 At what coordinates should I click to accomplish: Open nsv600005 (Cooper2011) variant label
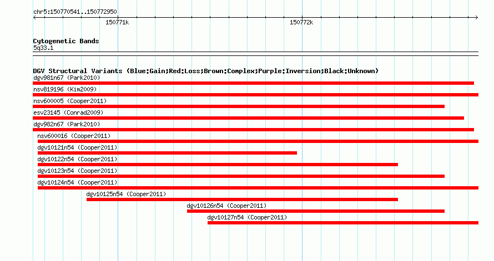coord(70,101)
